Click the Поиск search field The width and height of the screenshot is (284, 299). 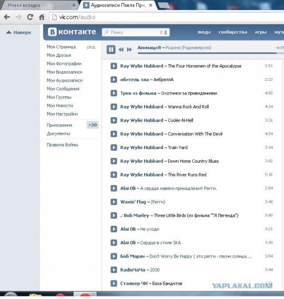tap(133, 32)
